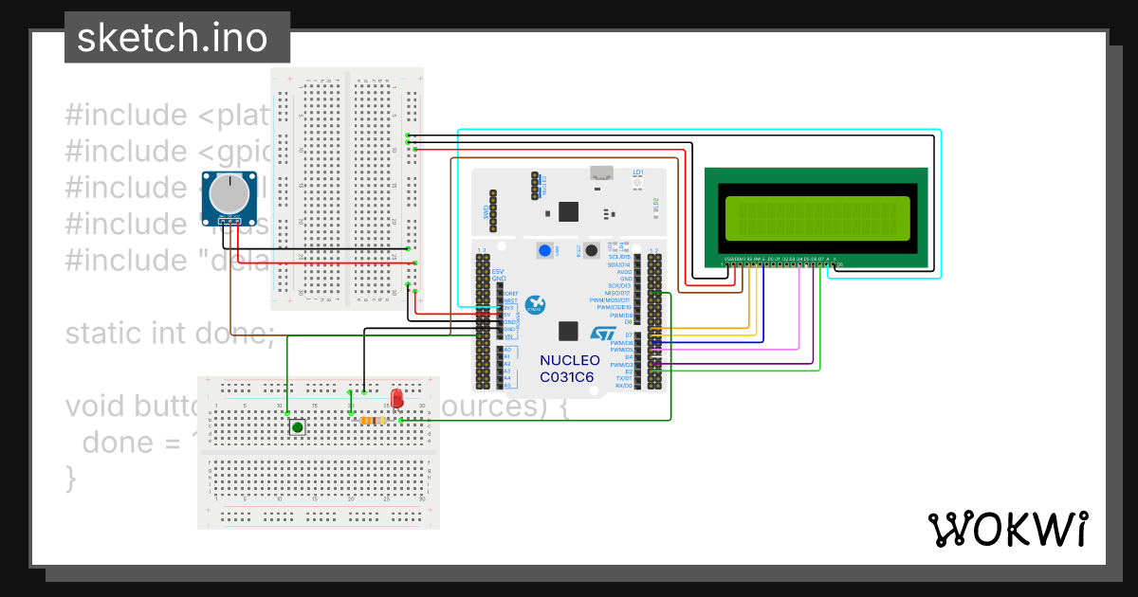The width and height of the screenshot is (1138, 597).
Task: Toggle the LD1 indicator LED on the Nucleo
Action: click(636, 182)
